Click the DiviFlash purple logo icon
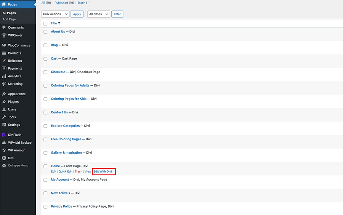Image resolution: width=343 pixels, height=215 pixels. [4, 135]
